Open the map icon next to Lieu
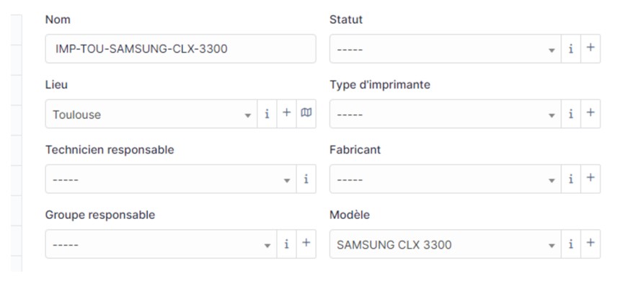This screenshot has height=299, width=638. (306, 114)
